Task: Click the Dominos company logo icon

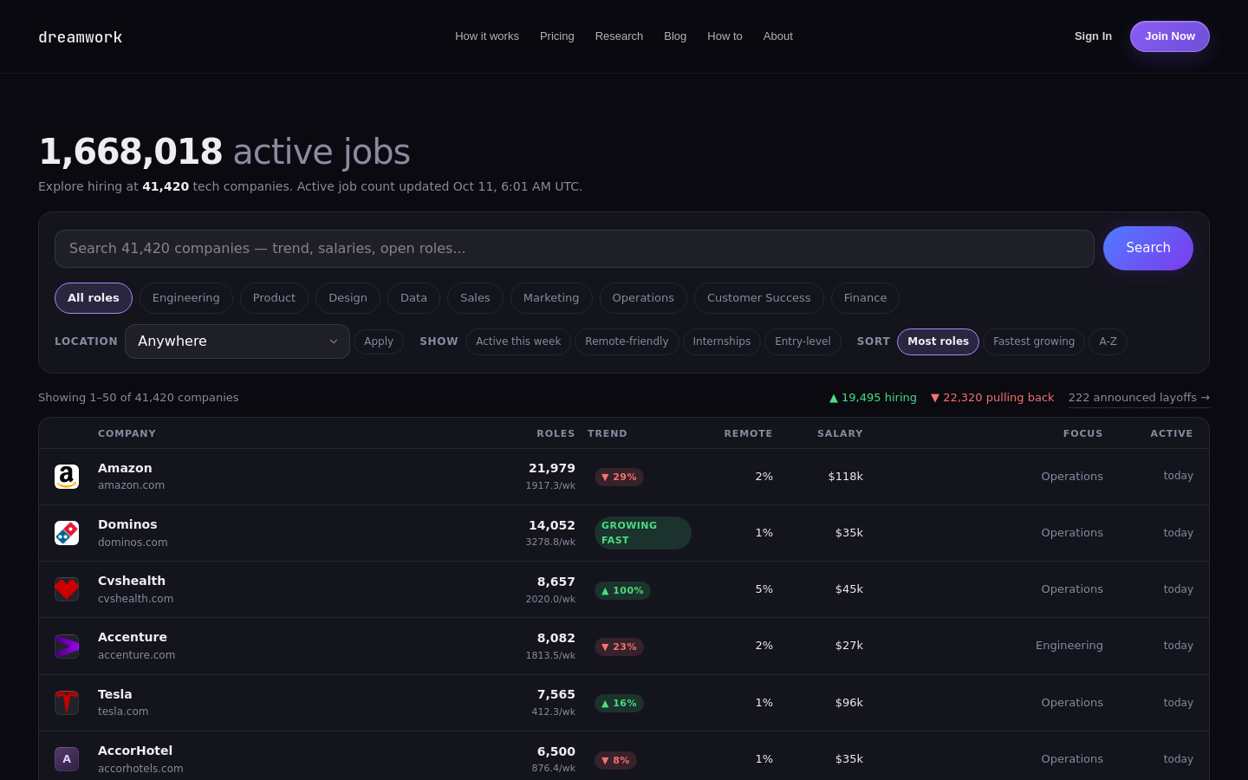Action: click(x=67, y=533)
